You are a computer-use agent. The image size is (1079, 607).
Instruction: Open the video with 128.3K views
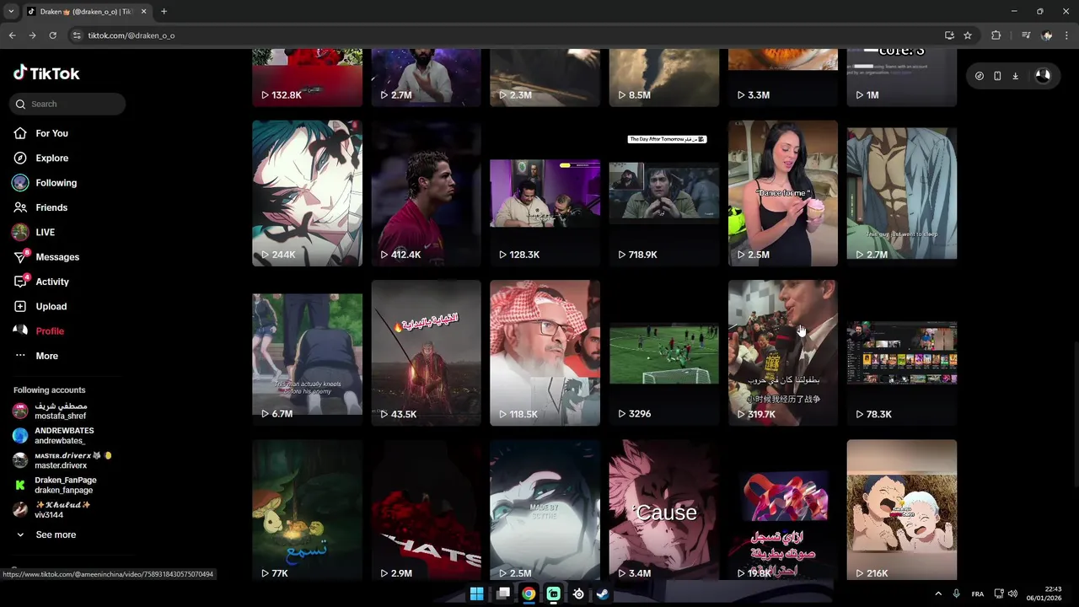(545, 193)
